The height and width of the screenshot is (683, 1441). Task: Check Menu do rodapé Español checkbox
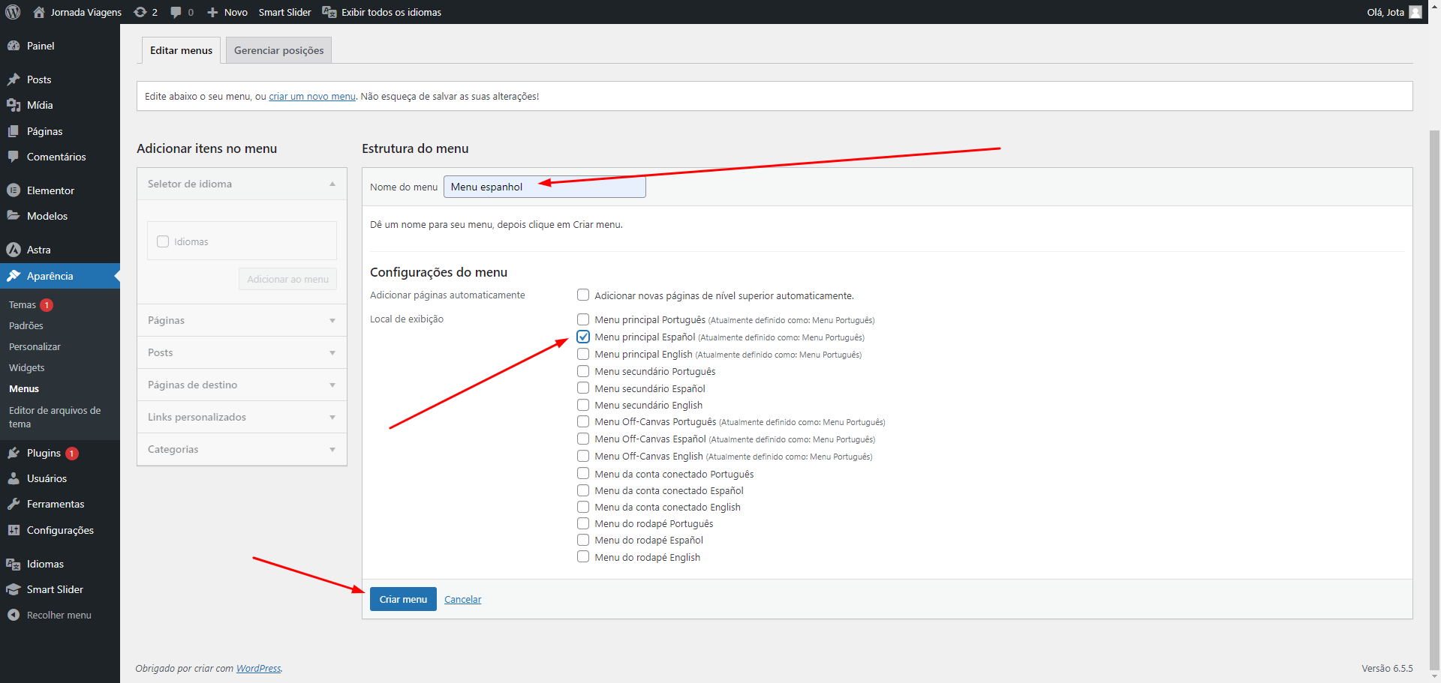(583, 540)
